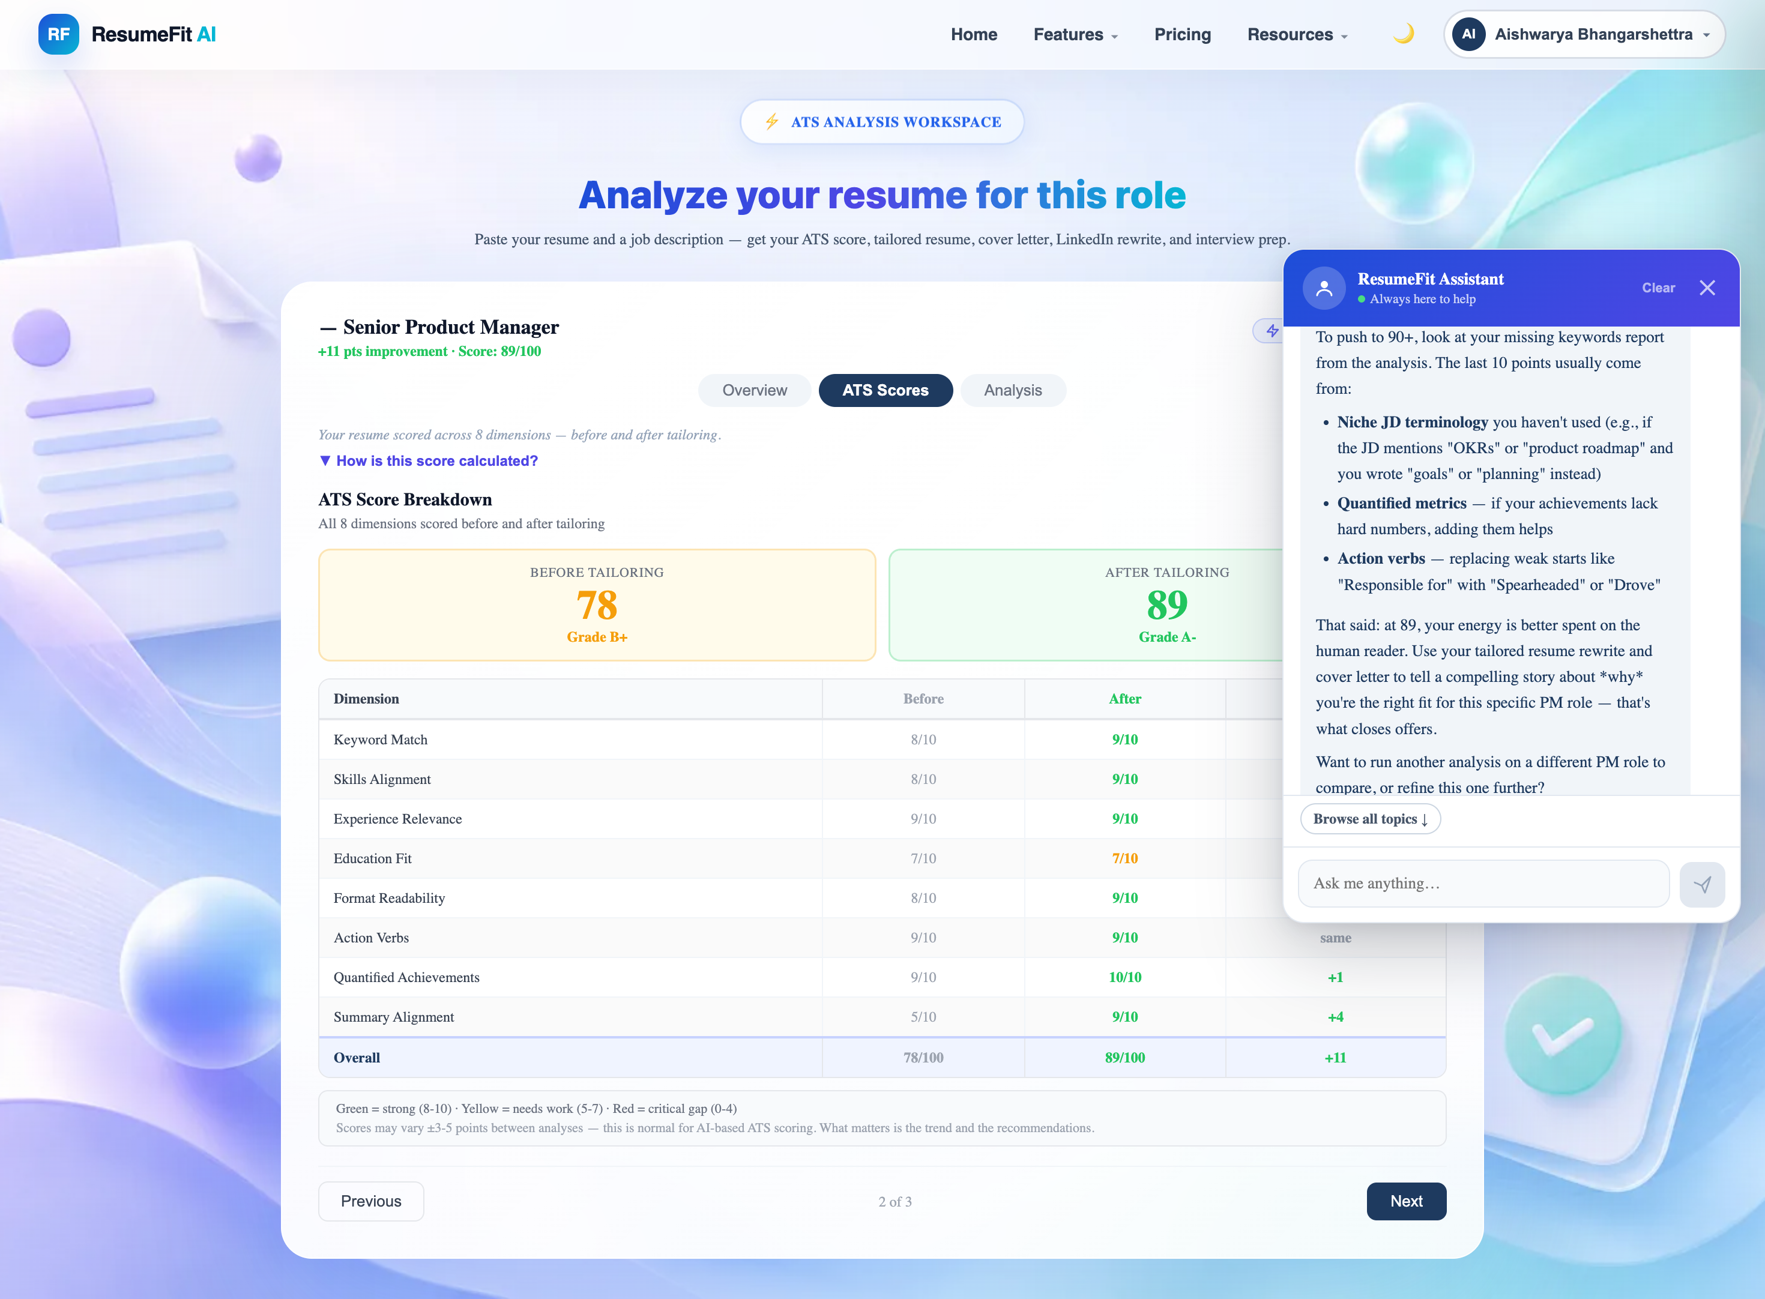Click the 5/10 before score cell
Screen dimensions: 1765x1299
point(923,1017)
